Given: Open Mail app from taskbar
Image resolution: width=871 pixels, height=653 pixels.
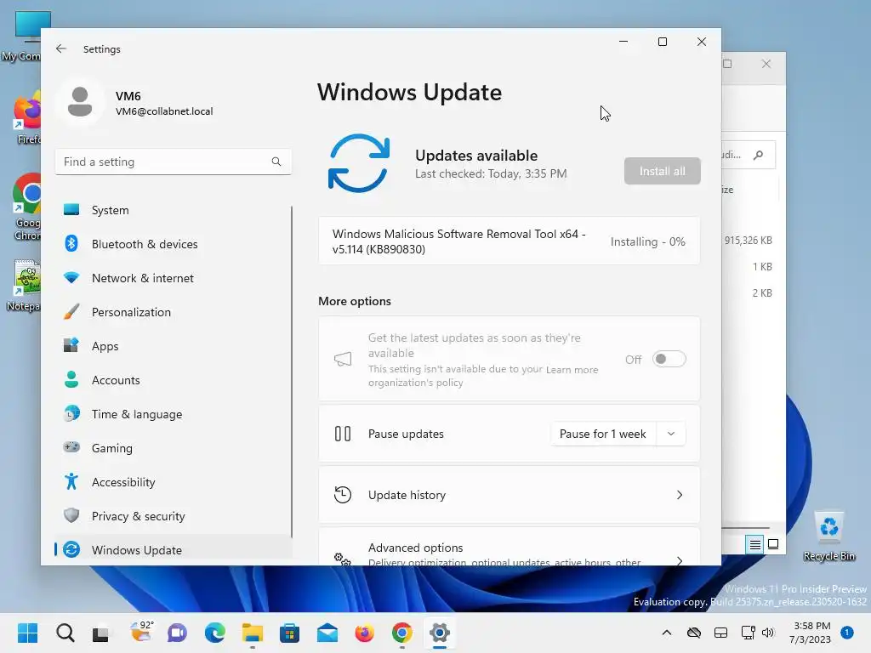Looking at the screenshot, I should pyautogui.click(x=327, y=633).
